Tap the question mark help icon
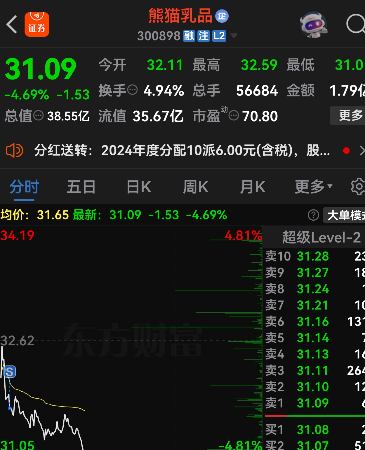Image resolution: width=365 pixels, height=450 pixels. click(x=313, y=215)
